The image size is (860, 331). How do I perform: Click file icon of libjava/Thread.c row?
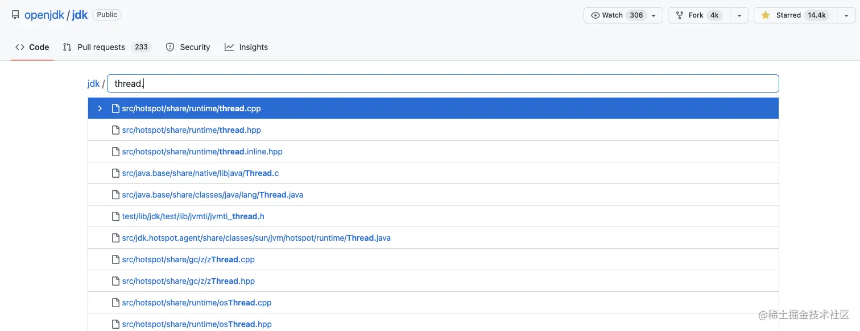(x=115, y=173)
